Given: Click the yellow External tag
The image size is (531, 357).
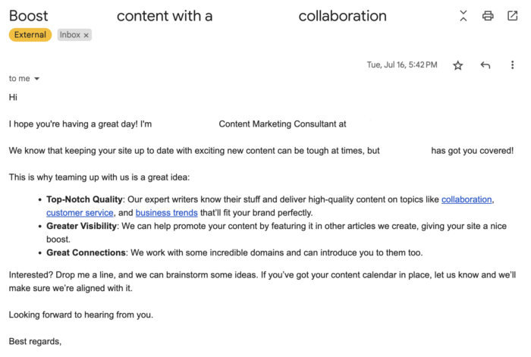Looking at the screenshot, I should [x=30, y=35].
